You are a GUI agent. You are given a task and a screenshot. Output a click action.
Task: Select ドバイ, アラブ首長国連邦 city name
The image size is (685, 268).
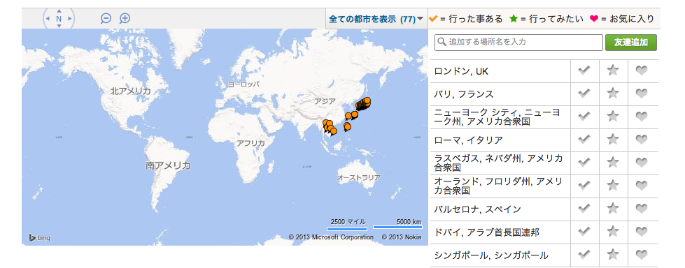(487, 232)
